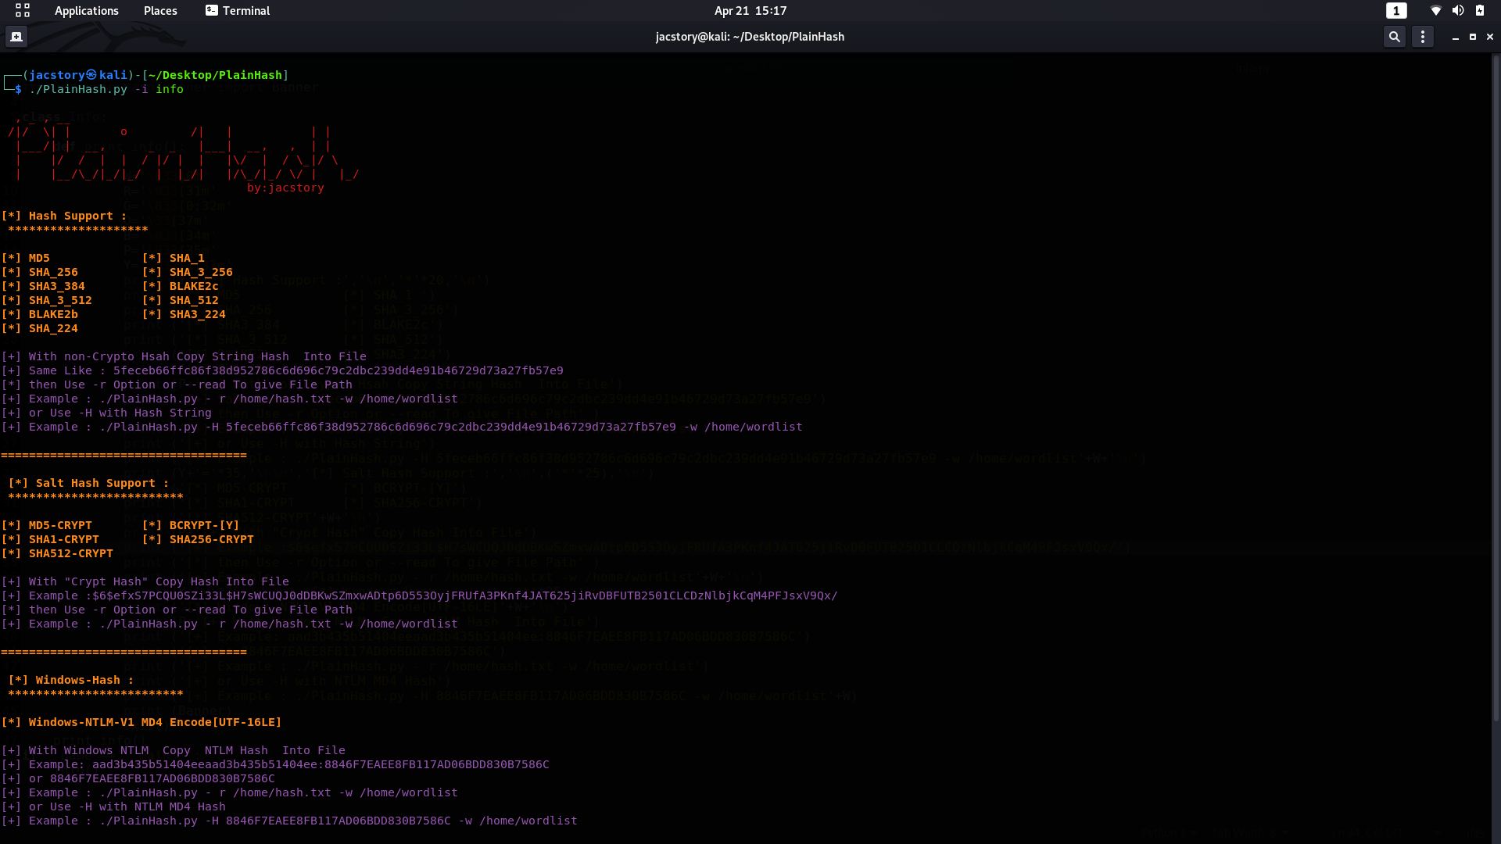Click the Terminal app icon in top bar
The image size is (1501, 844).
(x=212, y=10)
